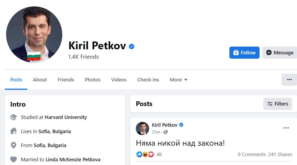The image size is (297, 165).
Task: Click the graduation cap icon in Intro
Action: coord(13,117)
